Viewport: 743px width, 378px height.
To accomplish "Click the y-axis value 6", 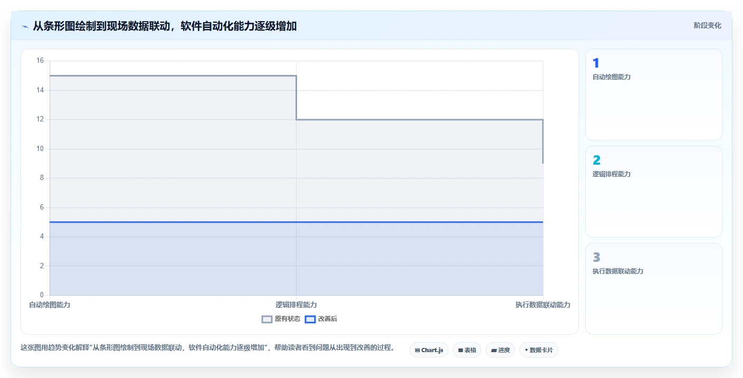I will (42, 207).
